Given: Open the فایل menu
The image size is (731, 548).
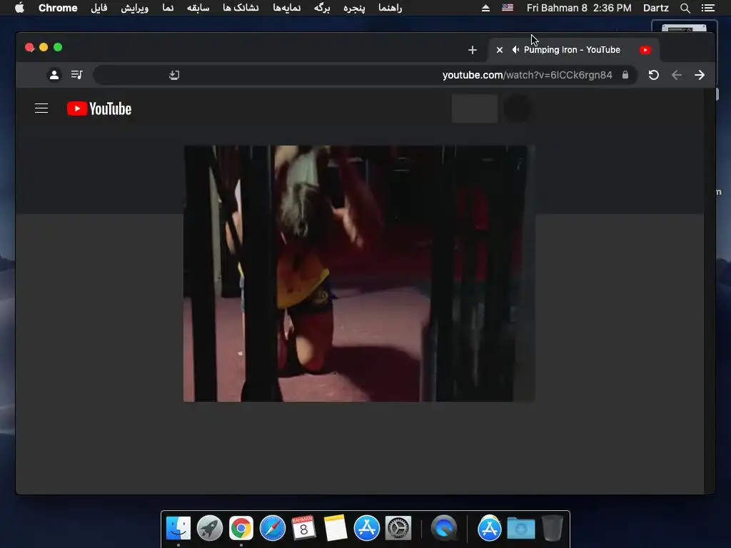Looking at the screenshot, I should (x=99, y=8).
